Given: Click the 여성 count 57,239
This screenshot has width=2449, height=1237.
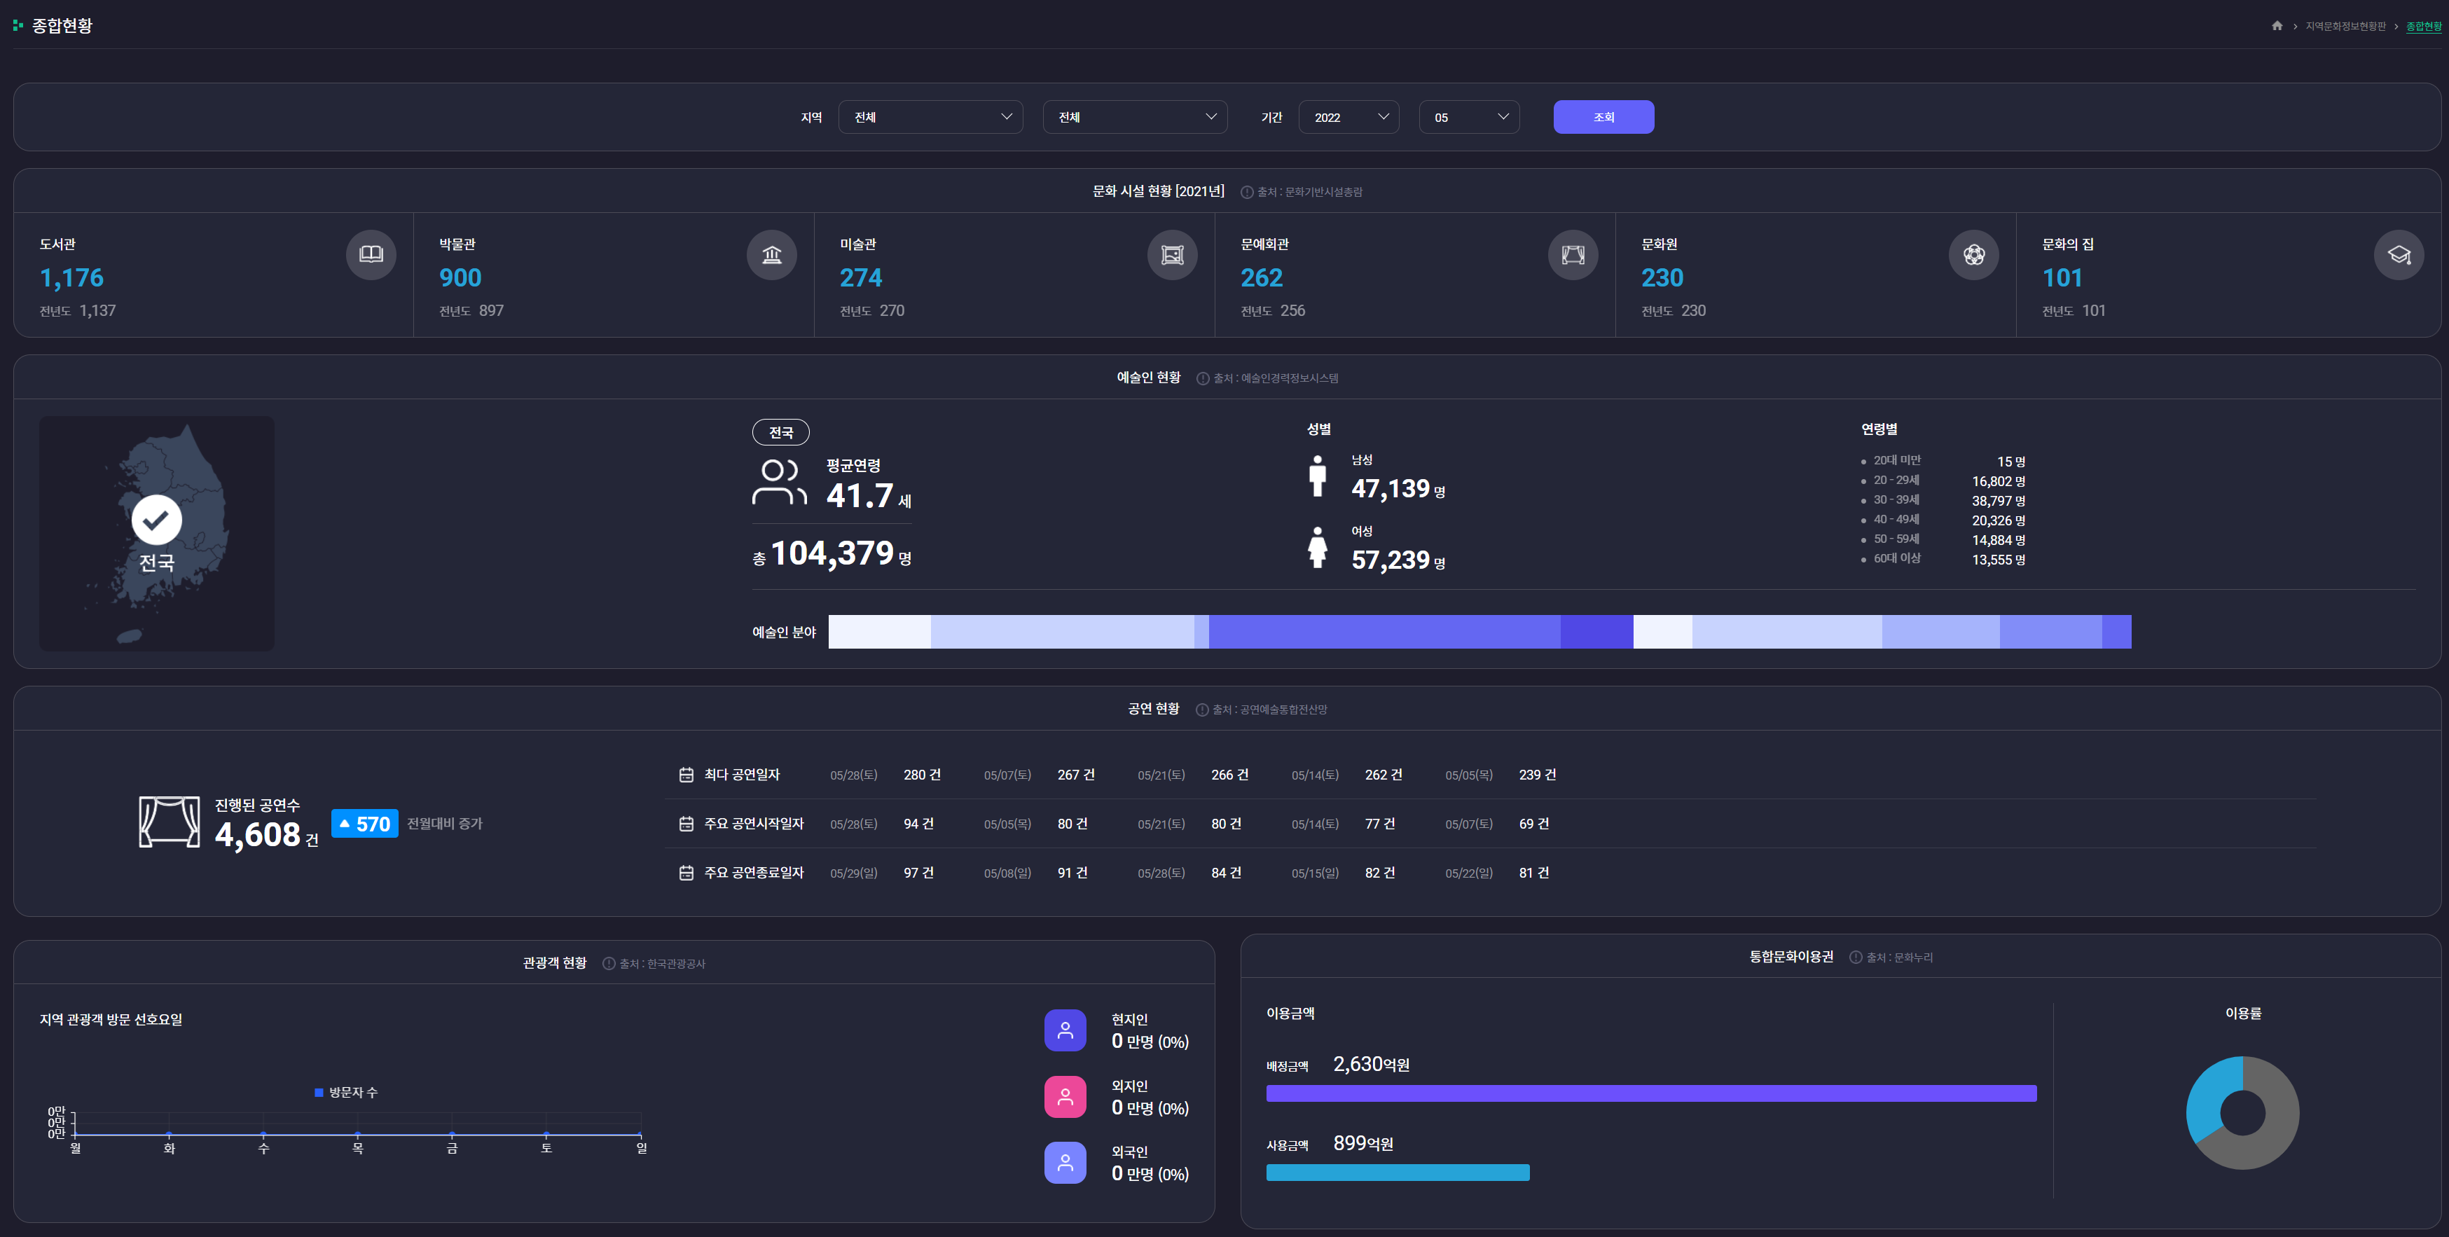Looking at the screenshot, I should pyautogui.click(x=1391, y=560).
